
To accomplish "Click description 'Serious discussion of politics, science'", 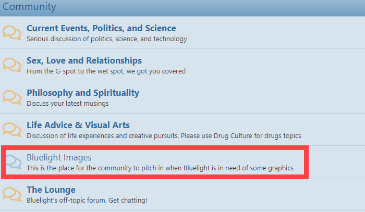I will (107, 39).
